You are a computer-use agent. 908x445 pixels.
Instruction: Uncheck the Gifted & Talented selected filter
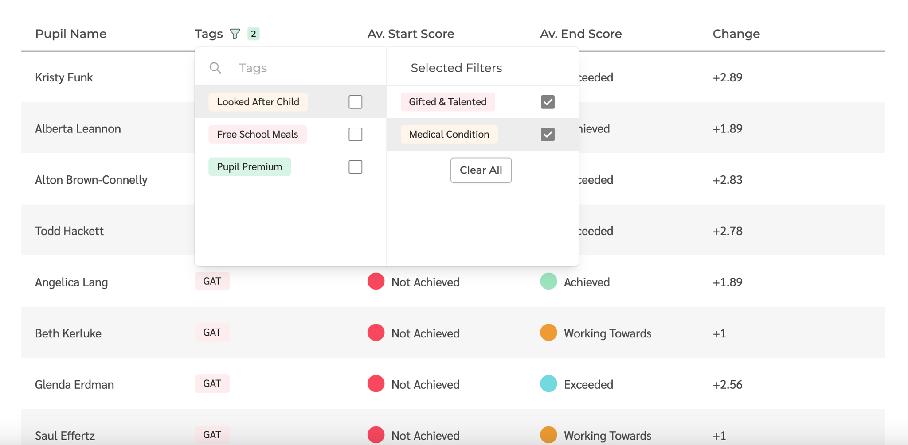pyautogui.click(x=548, y=102)
